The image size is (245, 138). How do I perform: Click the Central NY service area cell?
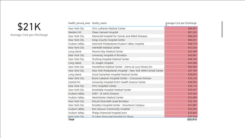(74, 82)
